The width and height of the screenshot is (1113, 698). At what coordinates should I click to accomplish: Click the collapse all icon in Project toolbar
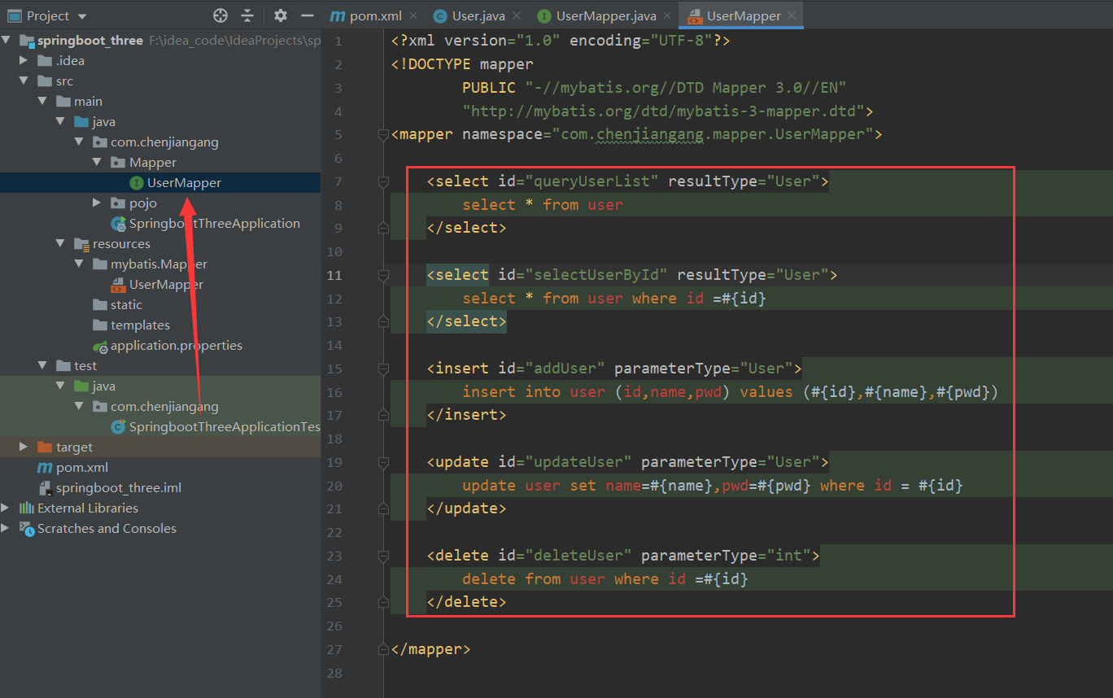(x=247, y=15)
